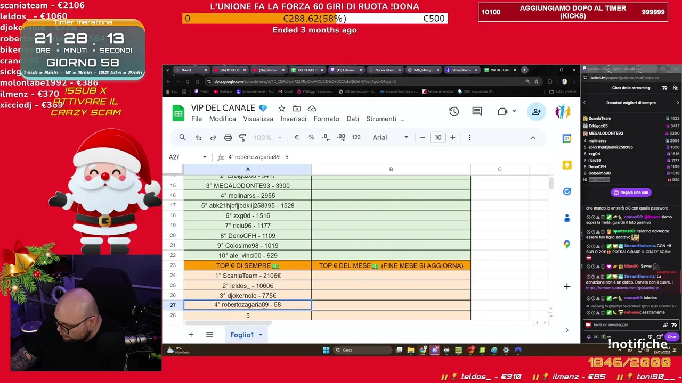Open the Google account avatar
682x383 pixels.
tap(563, 112)
